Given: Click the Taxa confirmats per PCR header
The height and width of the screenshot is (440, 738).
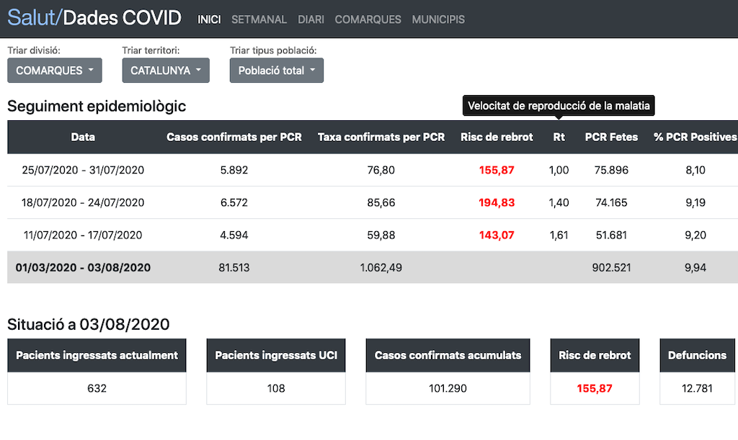Looking at the screenshot, I should 381,137.
